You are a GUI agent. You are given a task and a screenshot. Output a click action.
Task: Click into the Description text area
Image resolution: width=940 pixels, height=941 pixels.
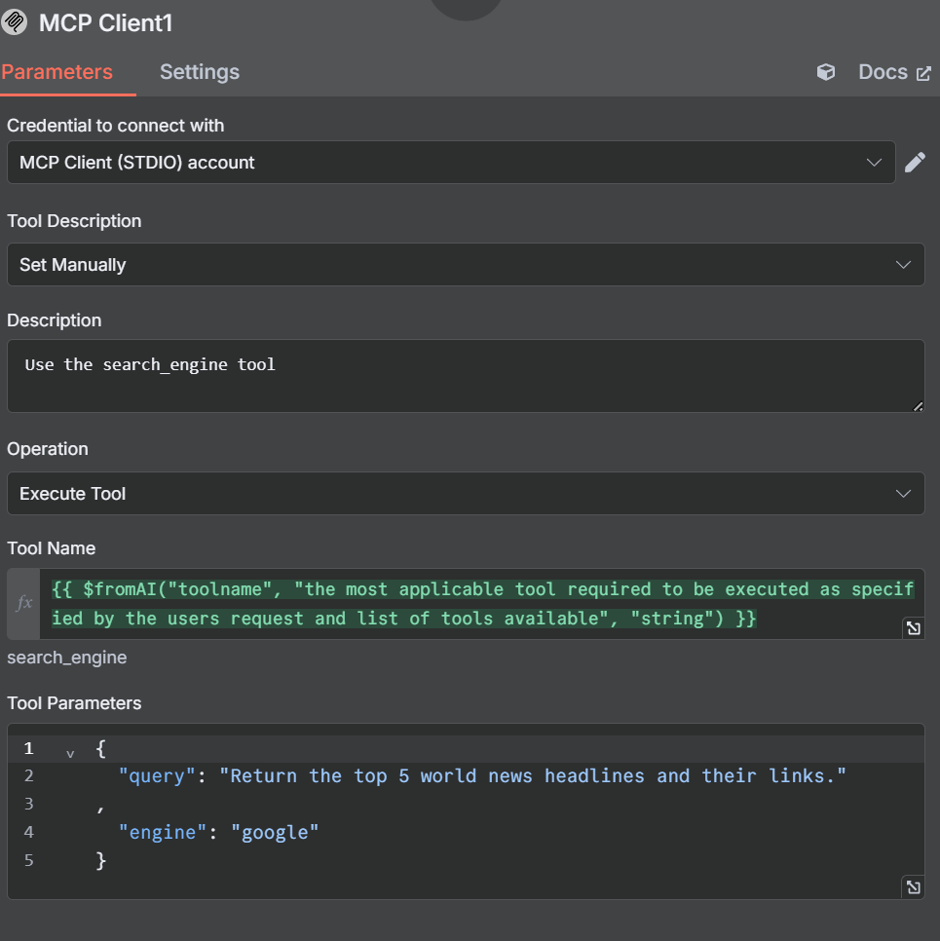466,376
